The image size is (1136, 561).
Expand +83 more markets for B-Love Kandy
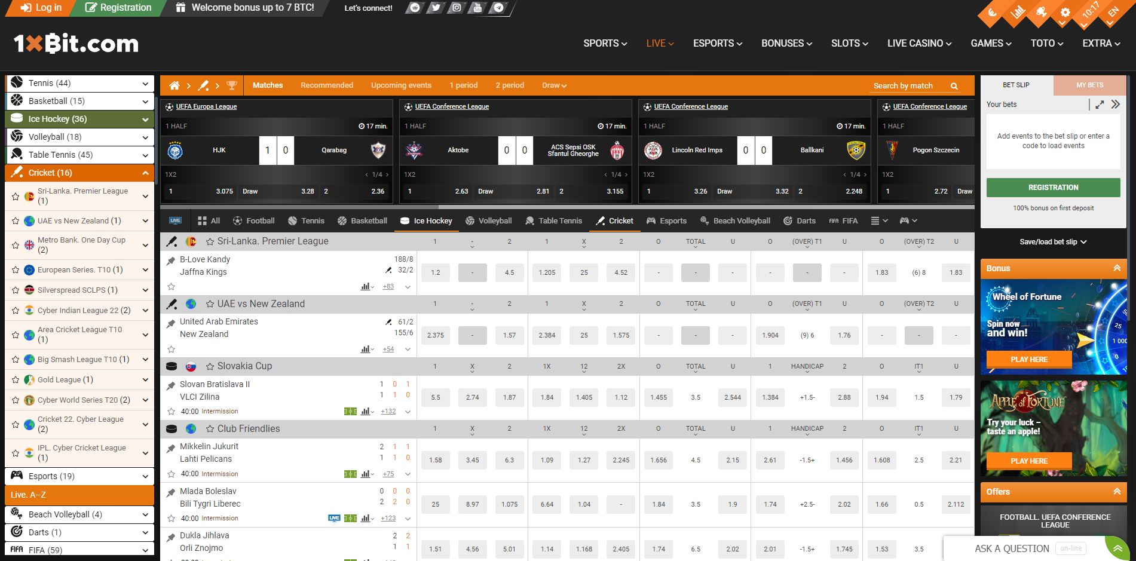click(x=388, y=287)
